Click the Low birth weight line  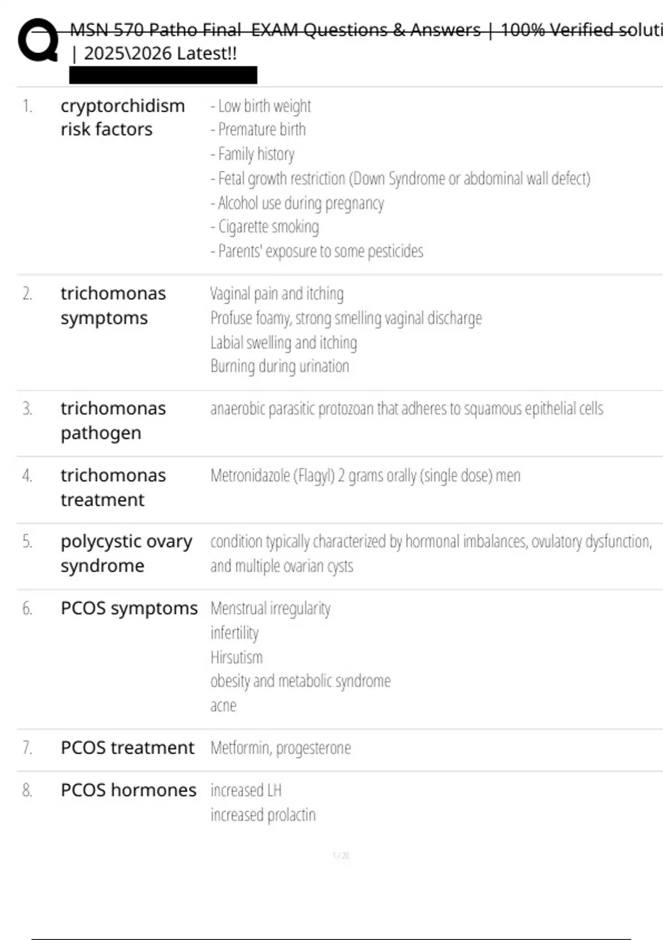click(x=261, y=106)
